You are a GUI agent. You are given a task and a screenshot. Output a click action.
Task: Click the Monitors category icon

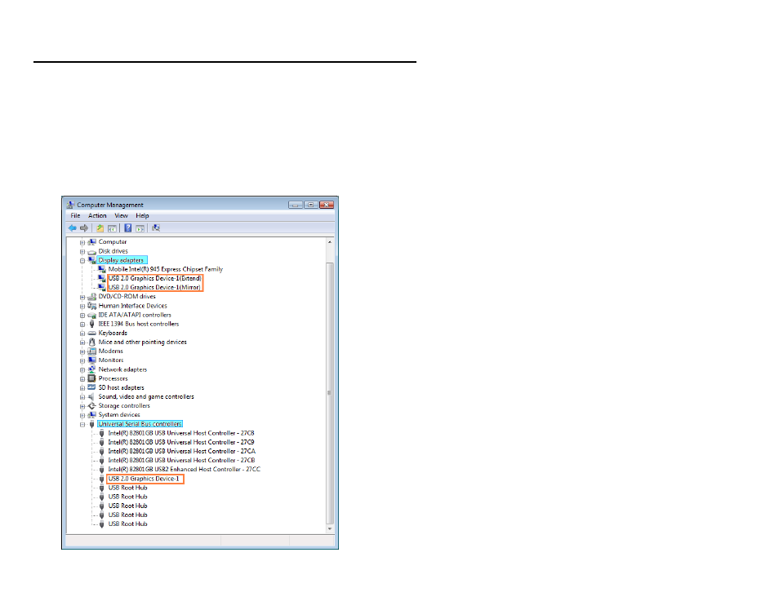pos(92,360)
